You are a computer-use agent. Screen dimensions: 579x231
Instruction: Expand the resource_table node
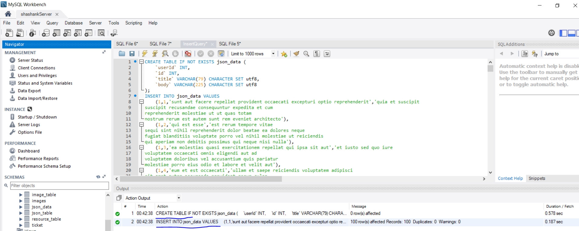tap(21, 219)
